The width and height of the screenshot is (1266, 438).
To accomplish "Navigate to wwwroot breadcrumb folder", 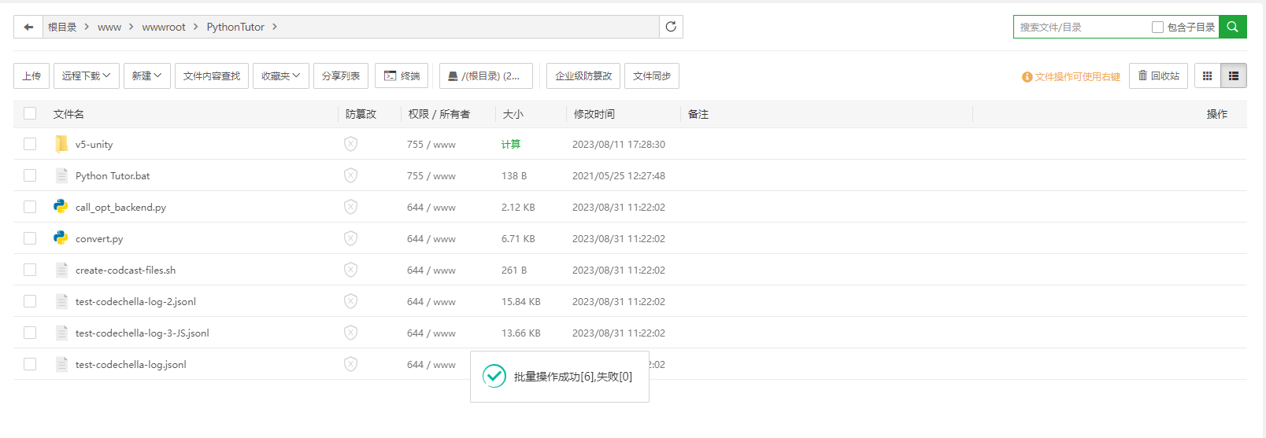I will pos(164,27).
